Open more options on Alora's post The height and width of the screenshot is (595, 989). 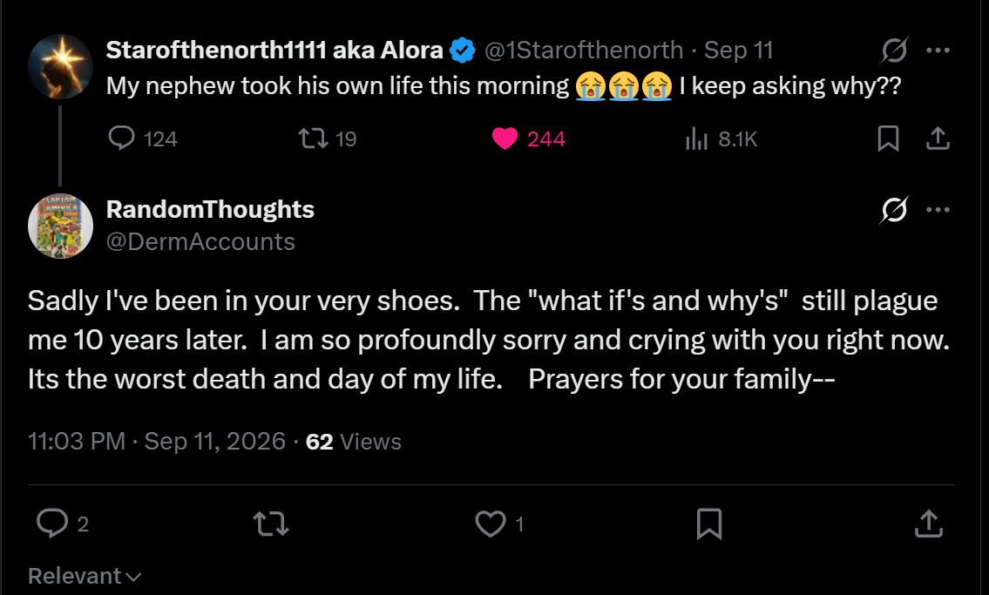938,51
